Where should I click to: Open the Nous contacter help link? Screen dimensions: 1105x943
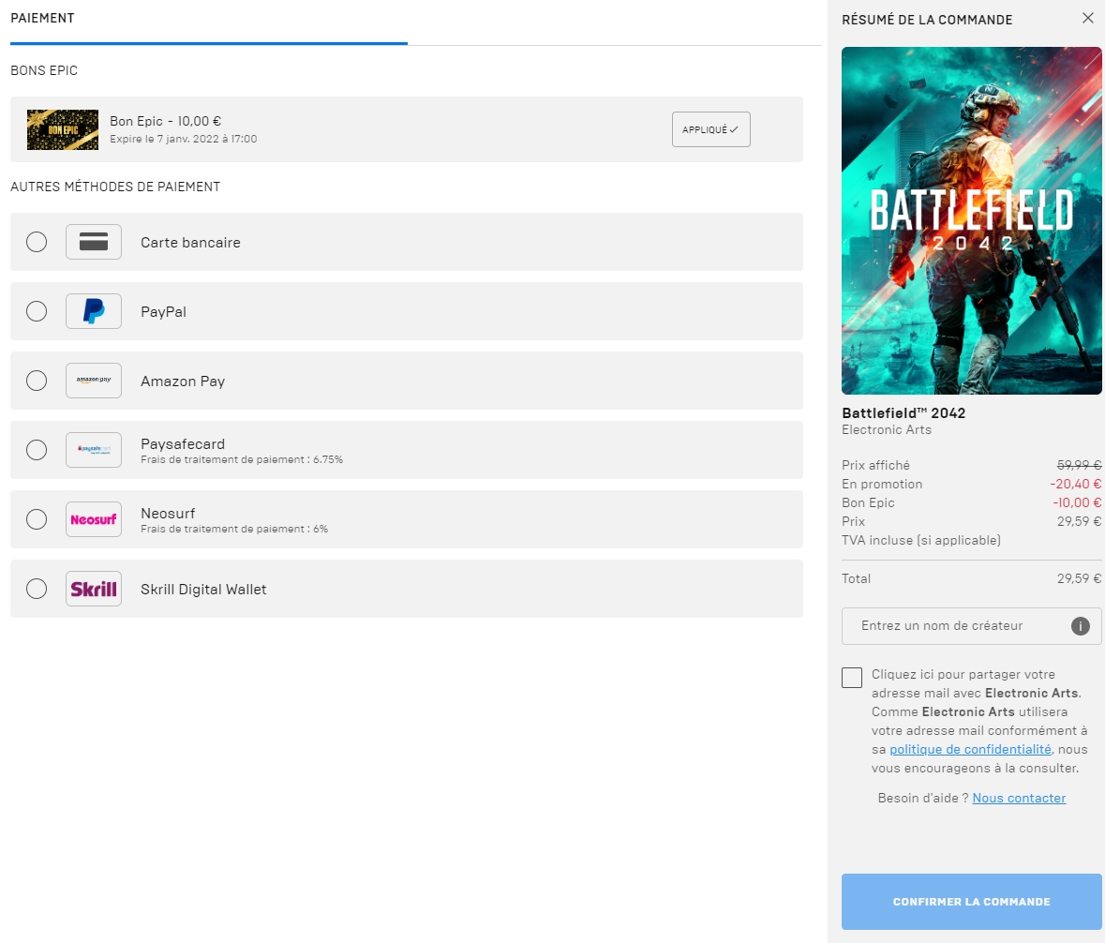(1019, 798)
